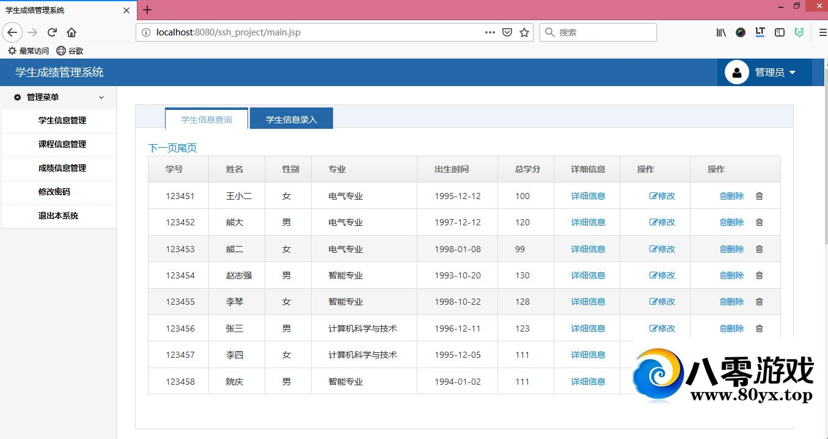Click the 总学分 column header
The height and width of the screenshot is (439, 828).
coord(527,169)
